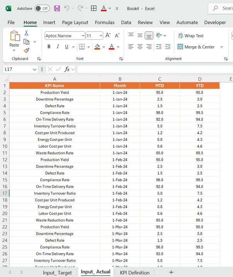Switch to the Developer tab
The height and width of the screenshot is (277, 233).
click(x=215, y=22)
